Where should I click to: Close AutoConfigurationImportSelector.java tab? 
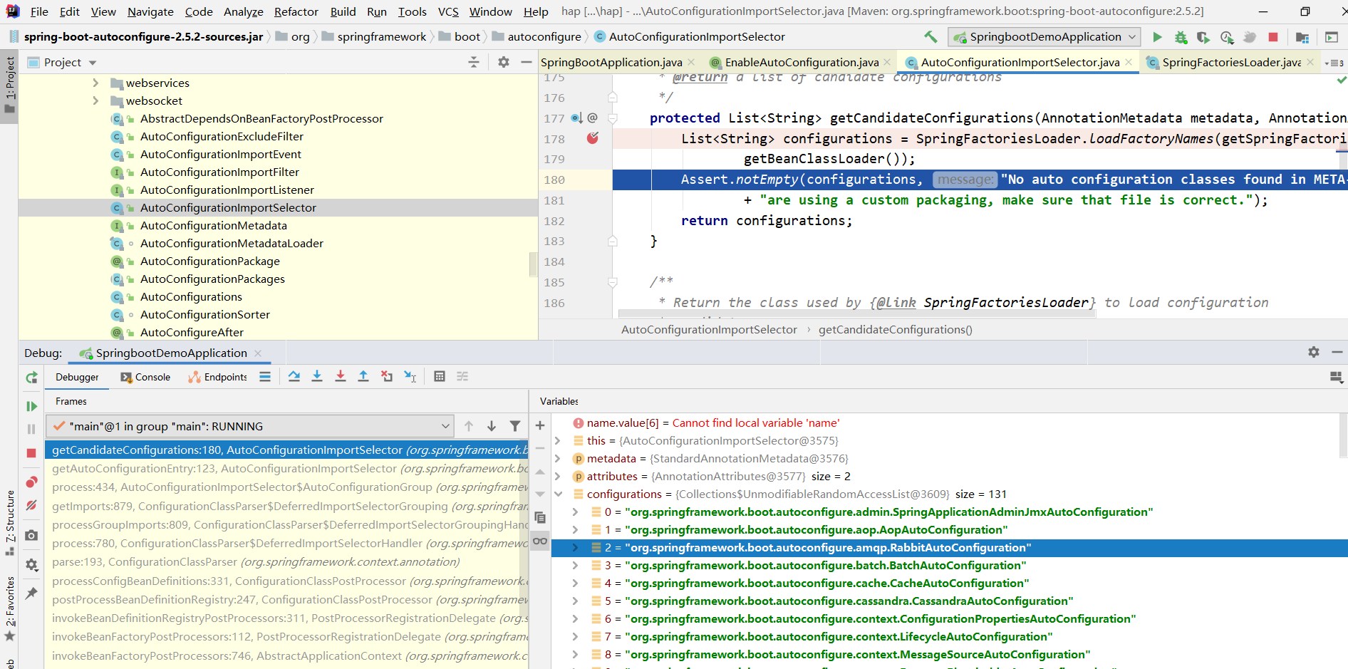[x=1129, y=63]
